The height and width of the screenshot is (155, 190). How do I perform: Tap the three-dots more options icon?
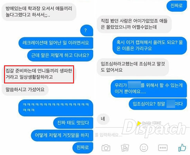(x=163, y=148)
